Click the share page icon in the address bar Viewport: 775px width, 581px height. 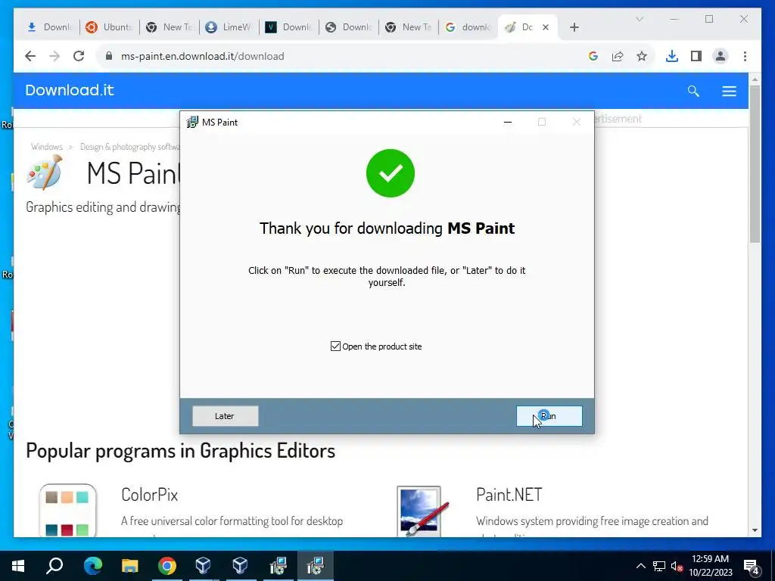pyautogui.click(x=618, y=56)
